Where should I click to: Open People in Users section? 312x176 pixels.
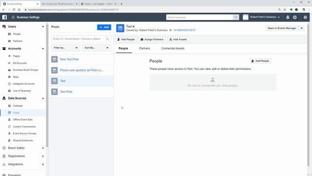click(x=17, y=34)
